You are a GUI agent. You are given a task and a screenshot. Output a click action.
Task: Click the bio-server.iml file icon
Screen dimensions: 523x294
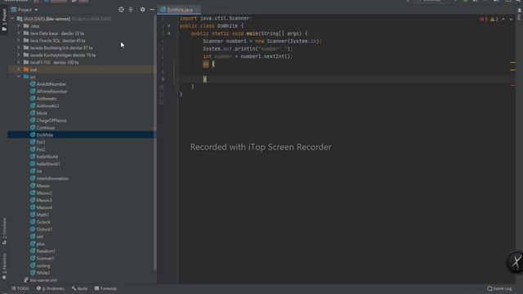pyautogui.click(x=26, y=280)
